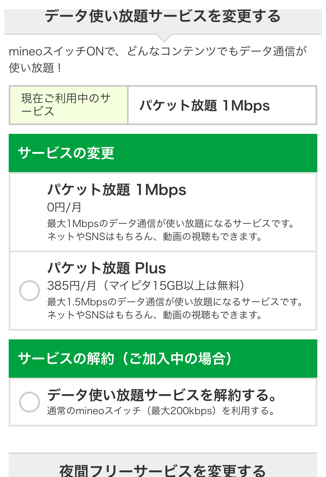Tap the データ使い放題サービスを解約する。 label
Image resolution: width=326 pixels, height=477 pixels.
click(162, 395)
